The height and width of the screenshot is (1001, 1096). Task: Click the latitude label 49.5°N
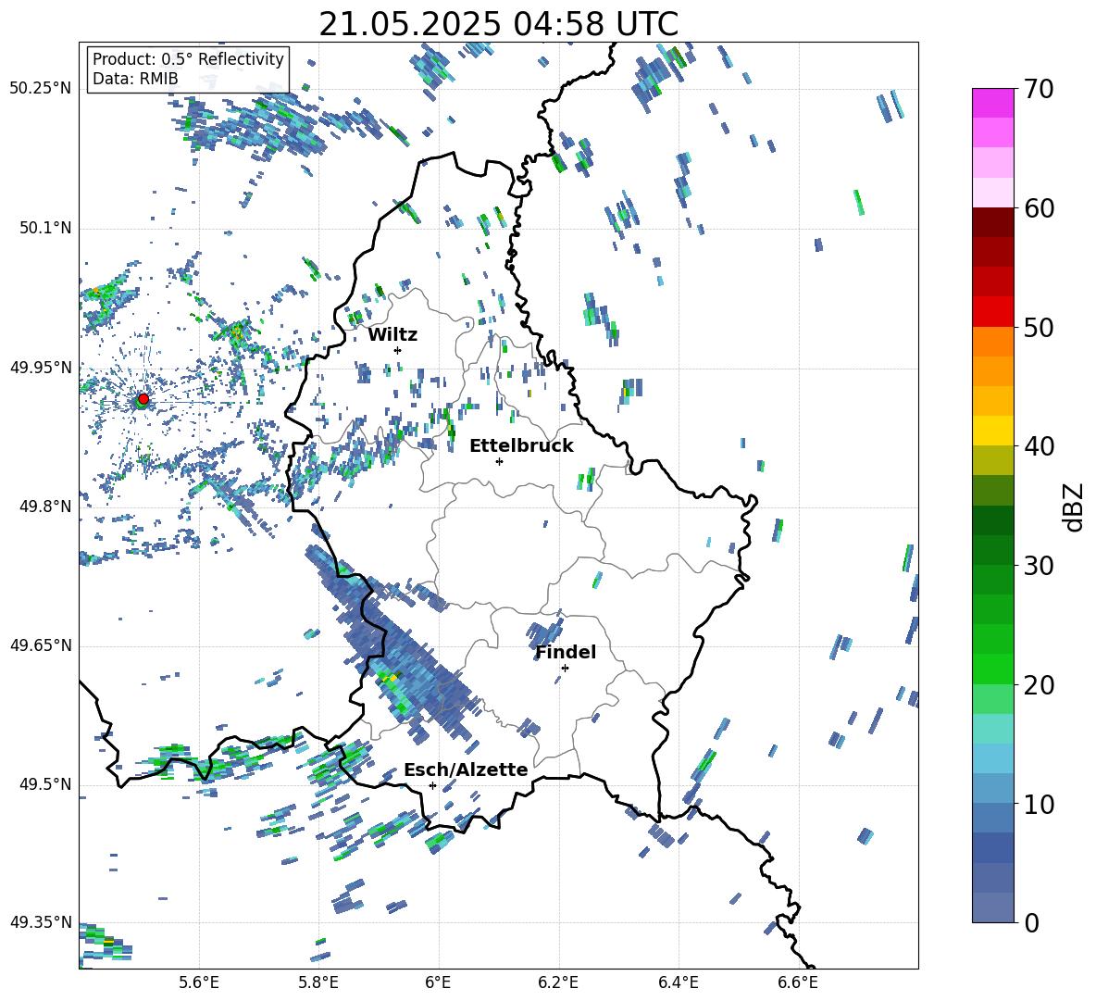coord(44,784)
